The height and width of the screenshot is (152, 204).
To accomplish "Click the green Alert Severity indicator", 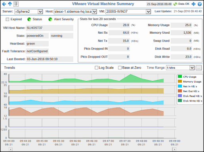I will 50,19.
